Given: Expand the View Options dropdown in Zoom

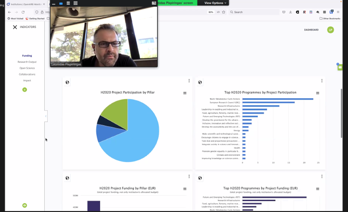Looking at the screenshot, I should click(x=215, y=3).
